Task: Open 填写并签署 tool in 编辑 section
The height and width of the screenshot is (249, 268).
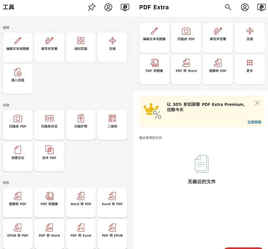Action: click(49, 47)
